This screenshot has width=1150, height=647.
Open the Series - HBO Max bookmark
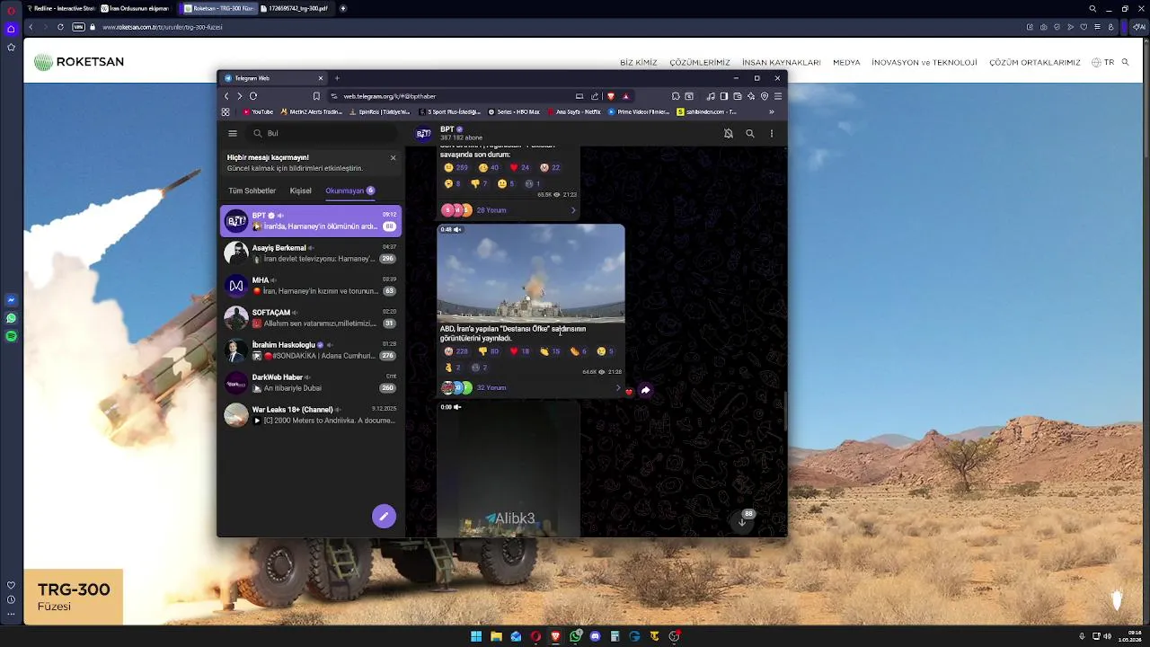pos(514,112)
